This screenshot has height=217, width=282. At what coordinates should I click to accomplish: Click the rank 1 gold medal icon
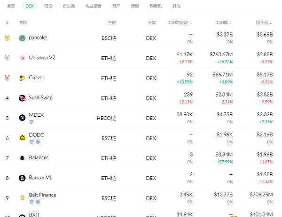tap(7, 38)
